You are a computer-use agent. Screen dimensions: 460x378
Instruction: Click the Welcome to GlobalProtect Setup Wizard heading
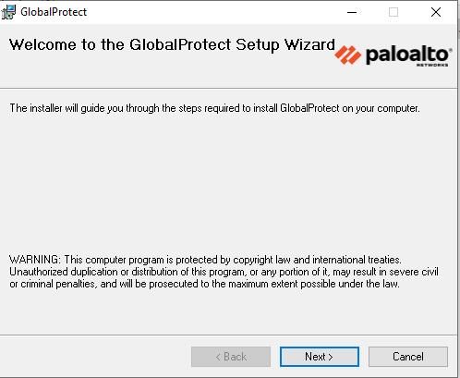[x=172, y=45]
